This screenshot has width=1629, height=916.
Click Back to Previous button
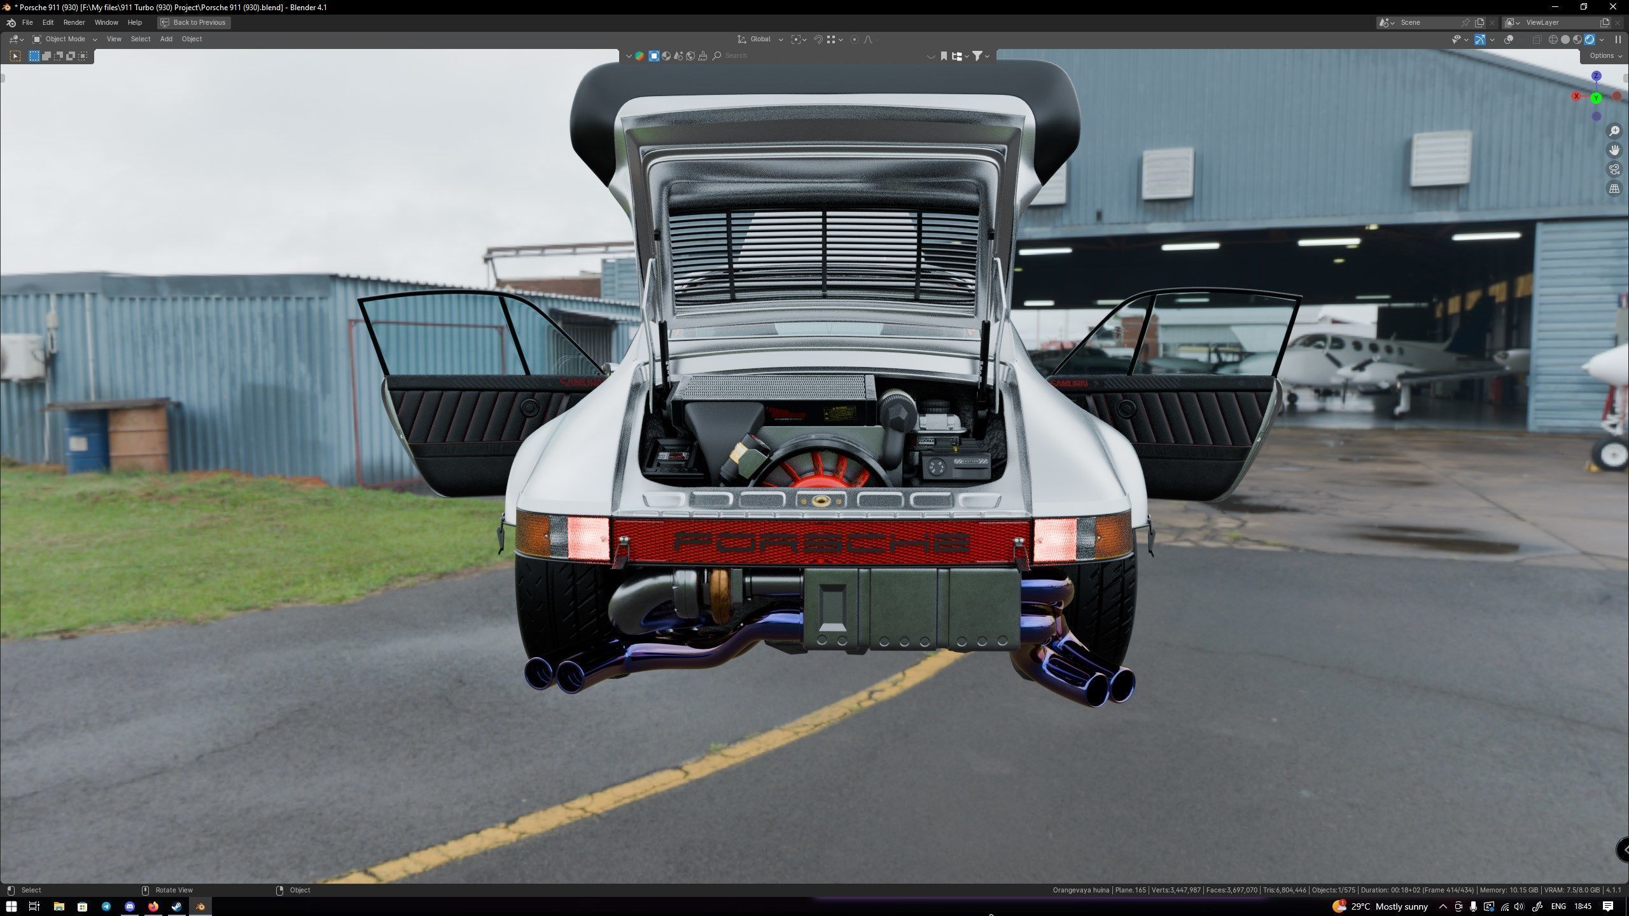pyautogui.click(x=193, y=22)
